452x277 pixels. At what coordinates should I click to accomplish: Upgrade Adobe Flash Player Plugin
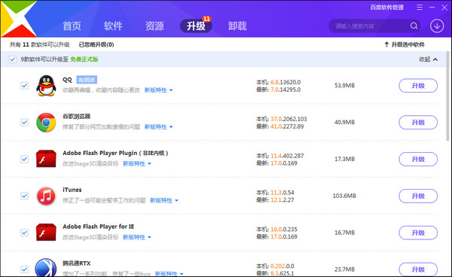pos(418,159)
